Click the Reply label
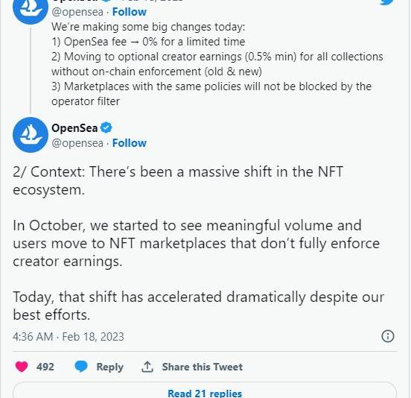Screen dimensions: 411x398 [110, 367]
